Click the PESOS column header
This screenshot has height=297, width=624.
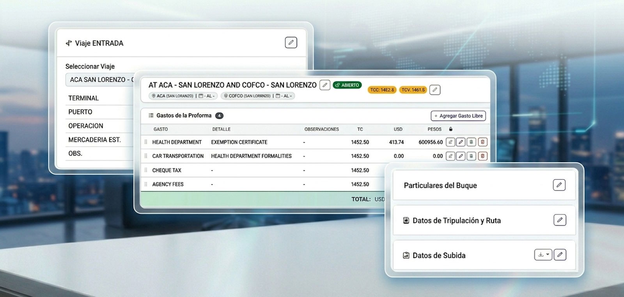coord(434,129)
